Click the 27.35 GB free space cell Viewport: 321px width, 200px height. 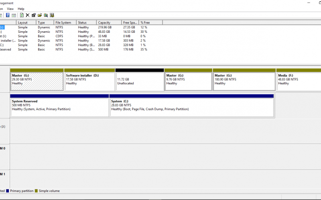pyautogui.click(x=129, y=27)
